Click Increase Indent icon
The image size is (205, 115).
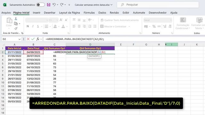(x=95, y=26)
